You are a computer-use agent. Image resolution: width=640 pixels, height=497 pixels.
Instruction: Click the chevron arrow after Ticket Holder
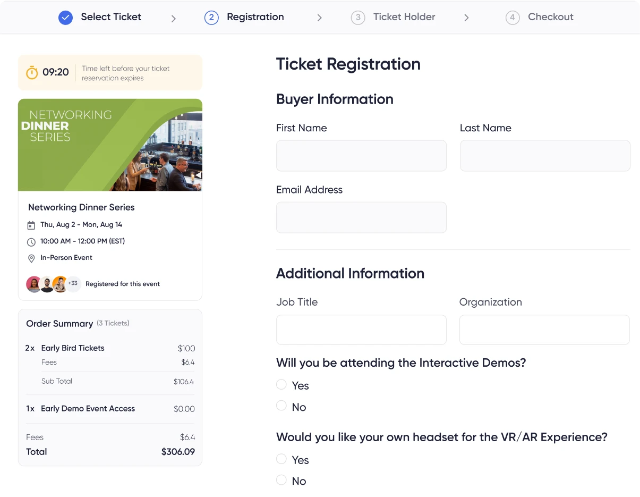(x=467, y=18)
